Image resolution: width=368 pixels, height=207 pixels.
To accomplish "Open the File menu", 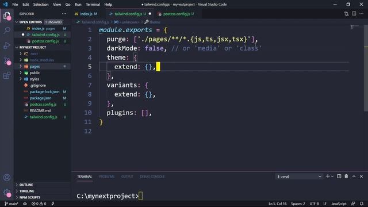I will point(15,5).
